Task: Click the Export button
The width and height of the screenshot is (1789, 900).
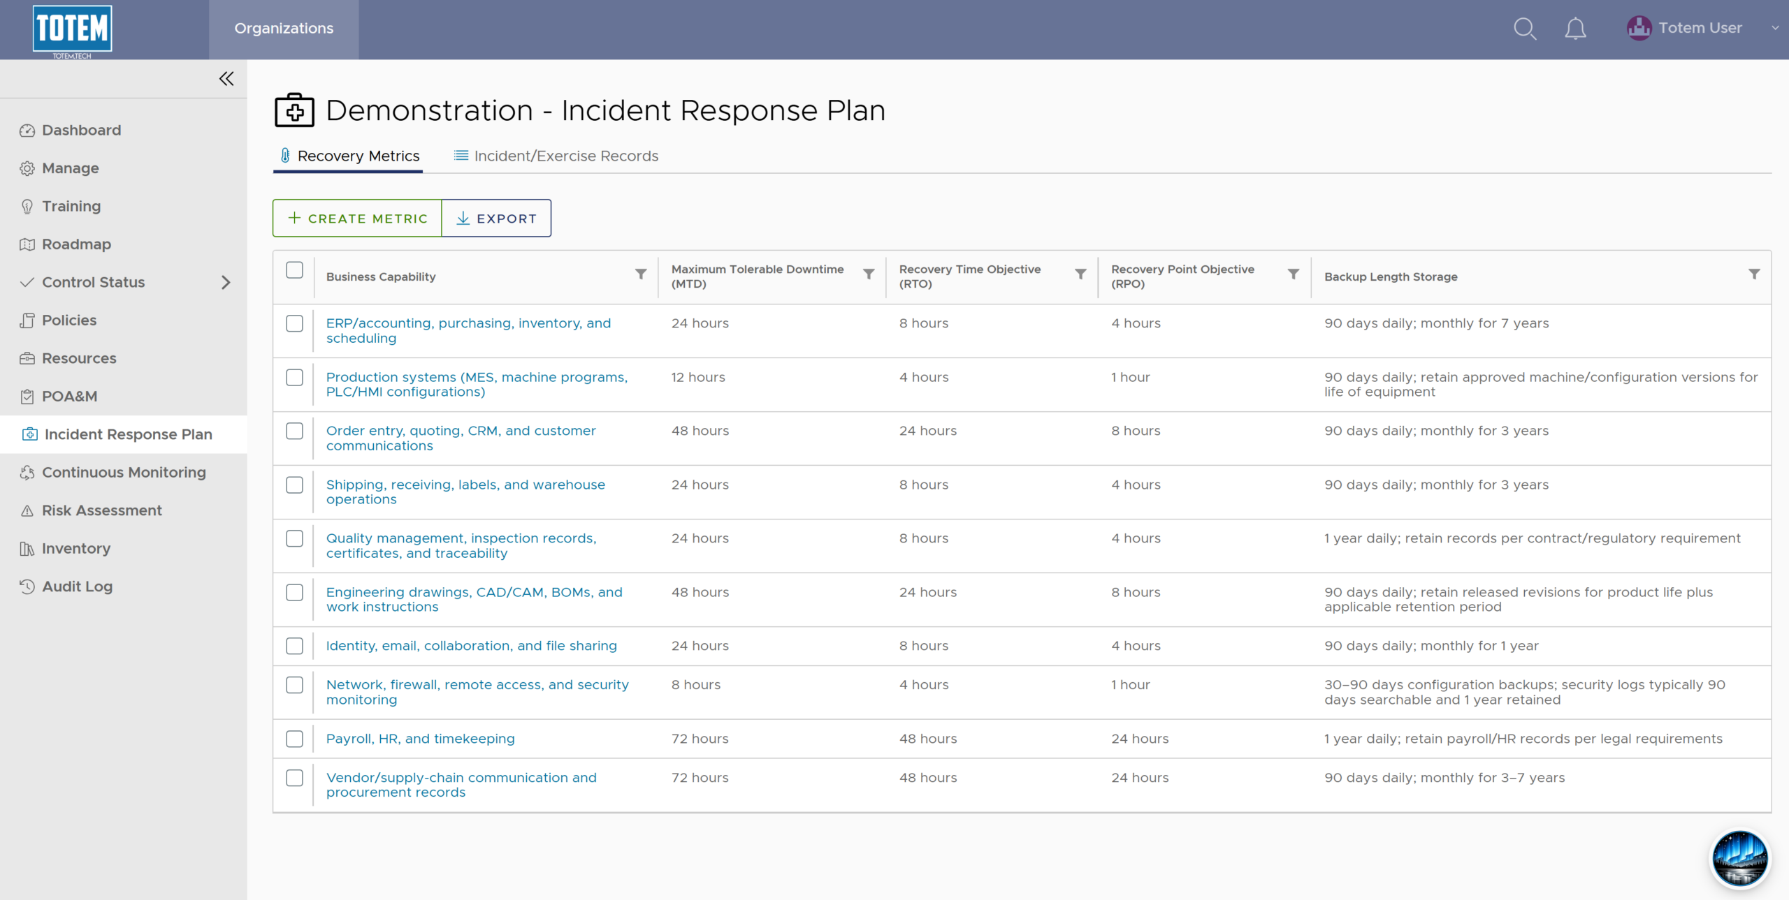Action: pyautogui.click(x=496, y=219)
